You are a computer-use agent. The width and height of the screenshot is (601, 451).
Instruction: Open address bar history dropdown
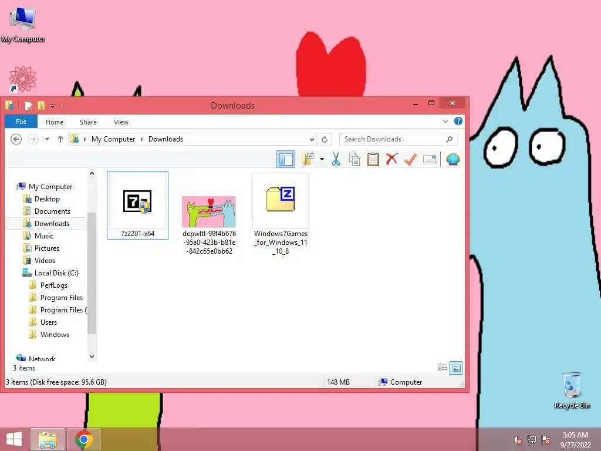312,139
